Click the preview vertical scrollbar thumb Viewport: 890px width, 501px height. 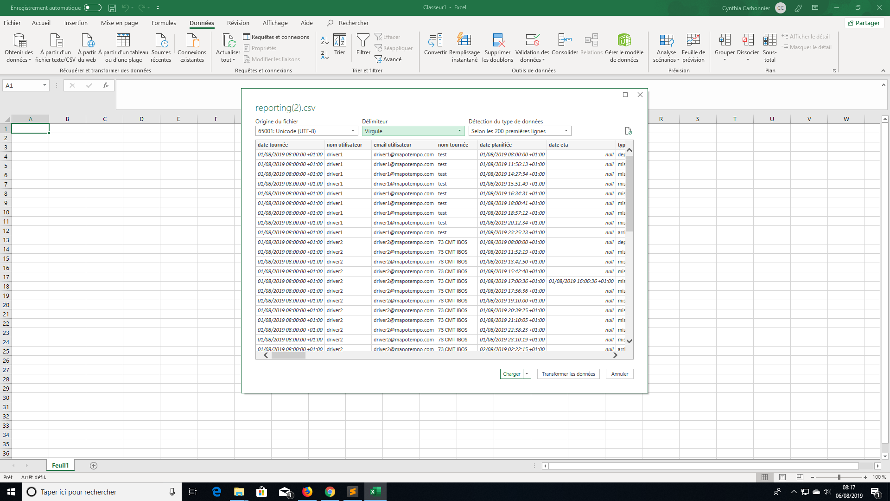[x=629, y=193]
